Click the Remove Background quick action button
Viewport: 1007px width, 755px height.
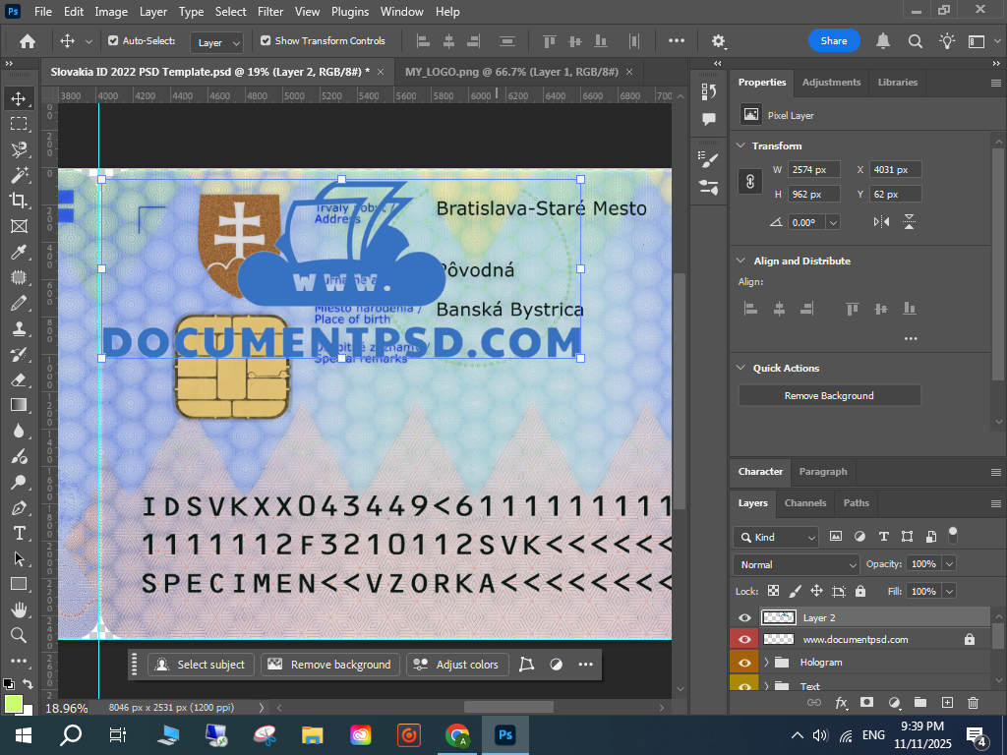coord(829,395)
